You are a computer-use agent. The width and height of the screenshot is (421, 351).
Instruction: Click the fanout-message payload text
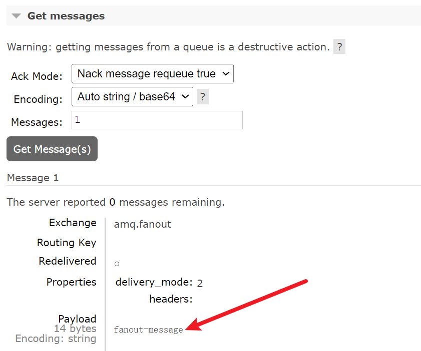coord(148,330)
